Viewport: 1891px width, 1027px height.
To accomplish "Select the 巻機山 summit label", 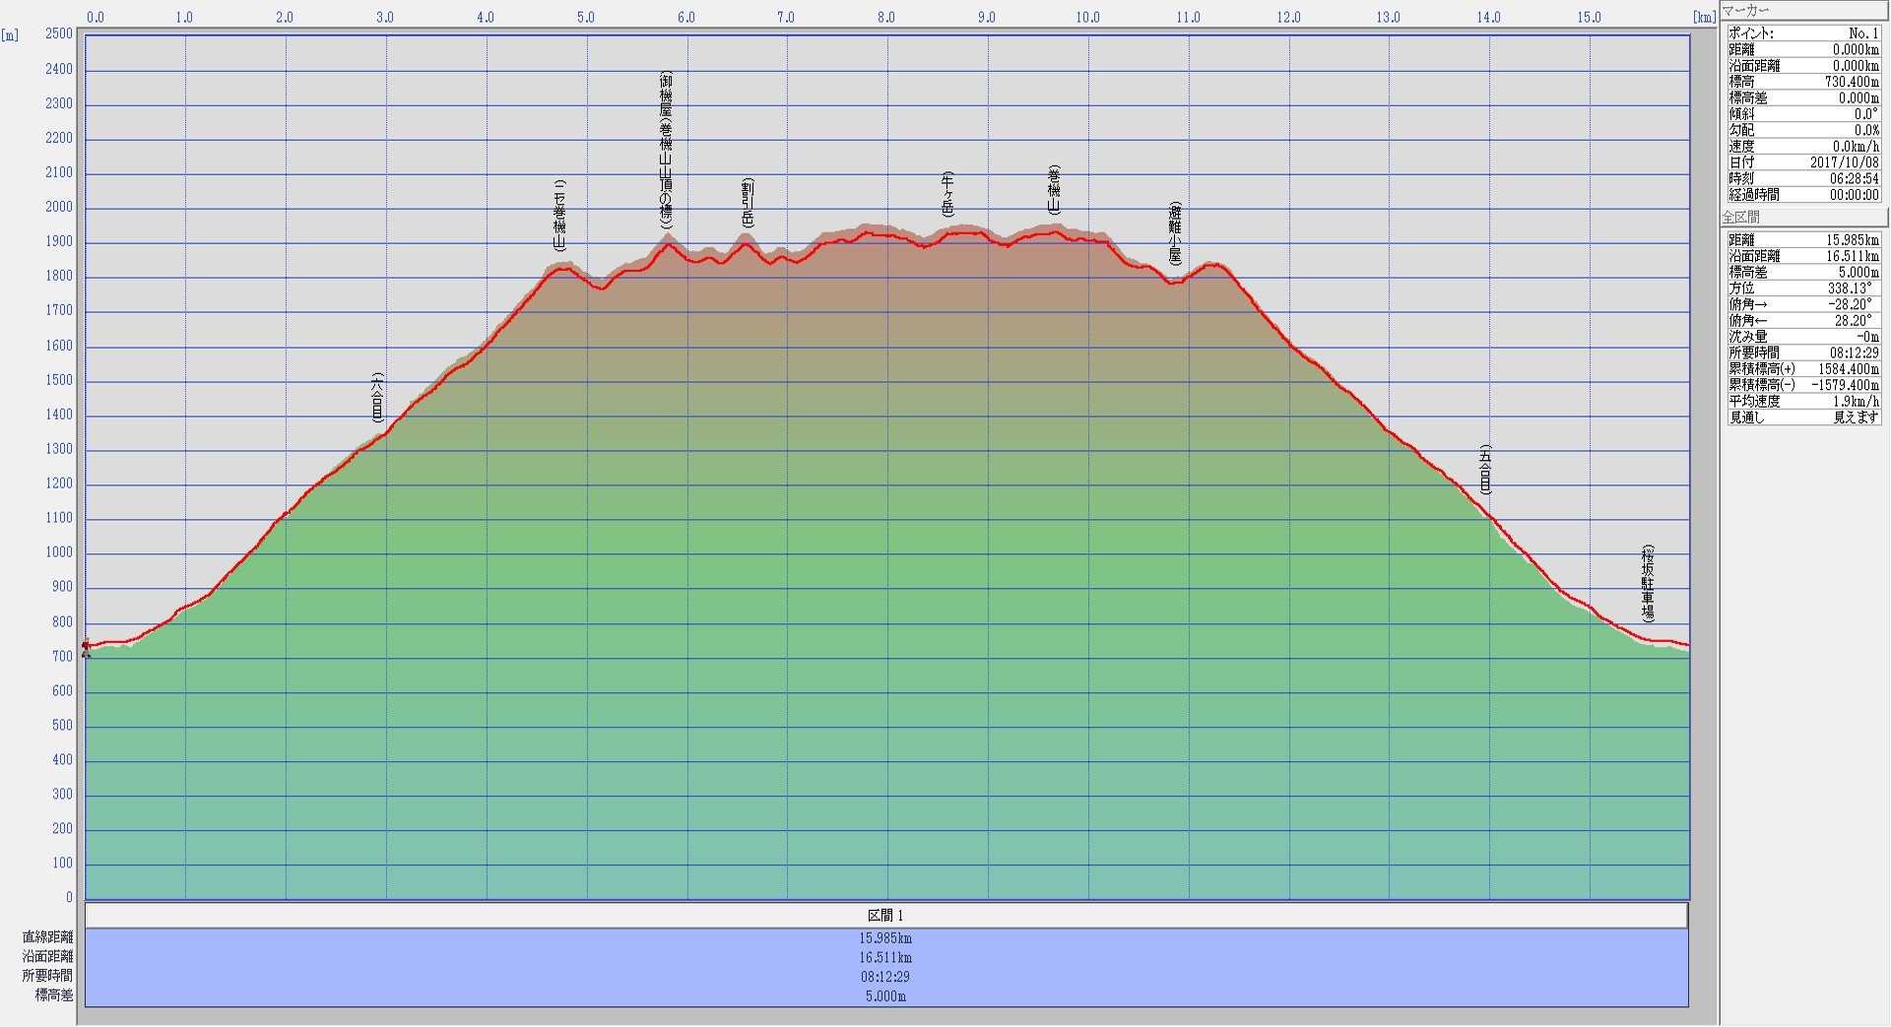I will pyautogui.click(x=1054, y=190).
